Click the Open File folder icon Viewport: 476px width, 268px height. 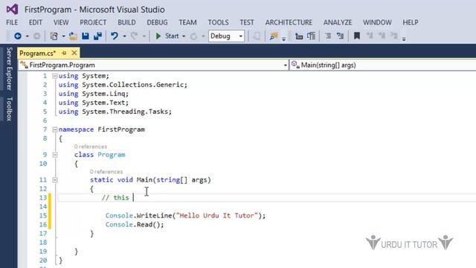[73, 36]
